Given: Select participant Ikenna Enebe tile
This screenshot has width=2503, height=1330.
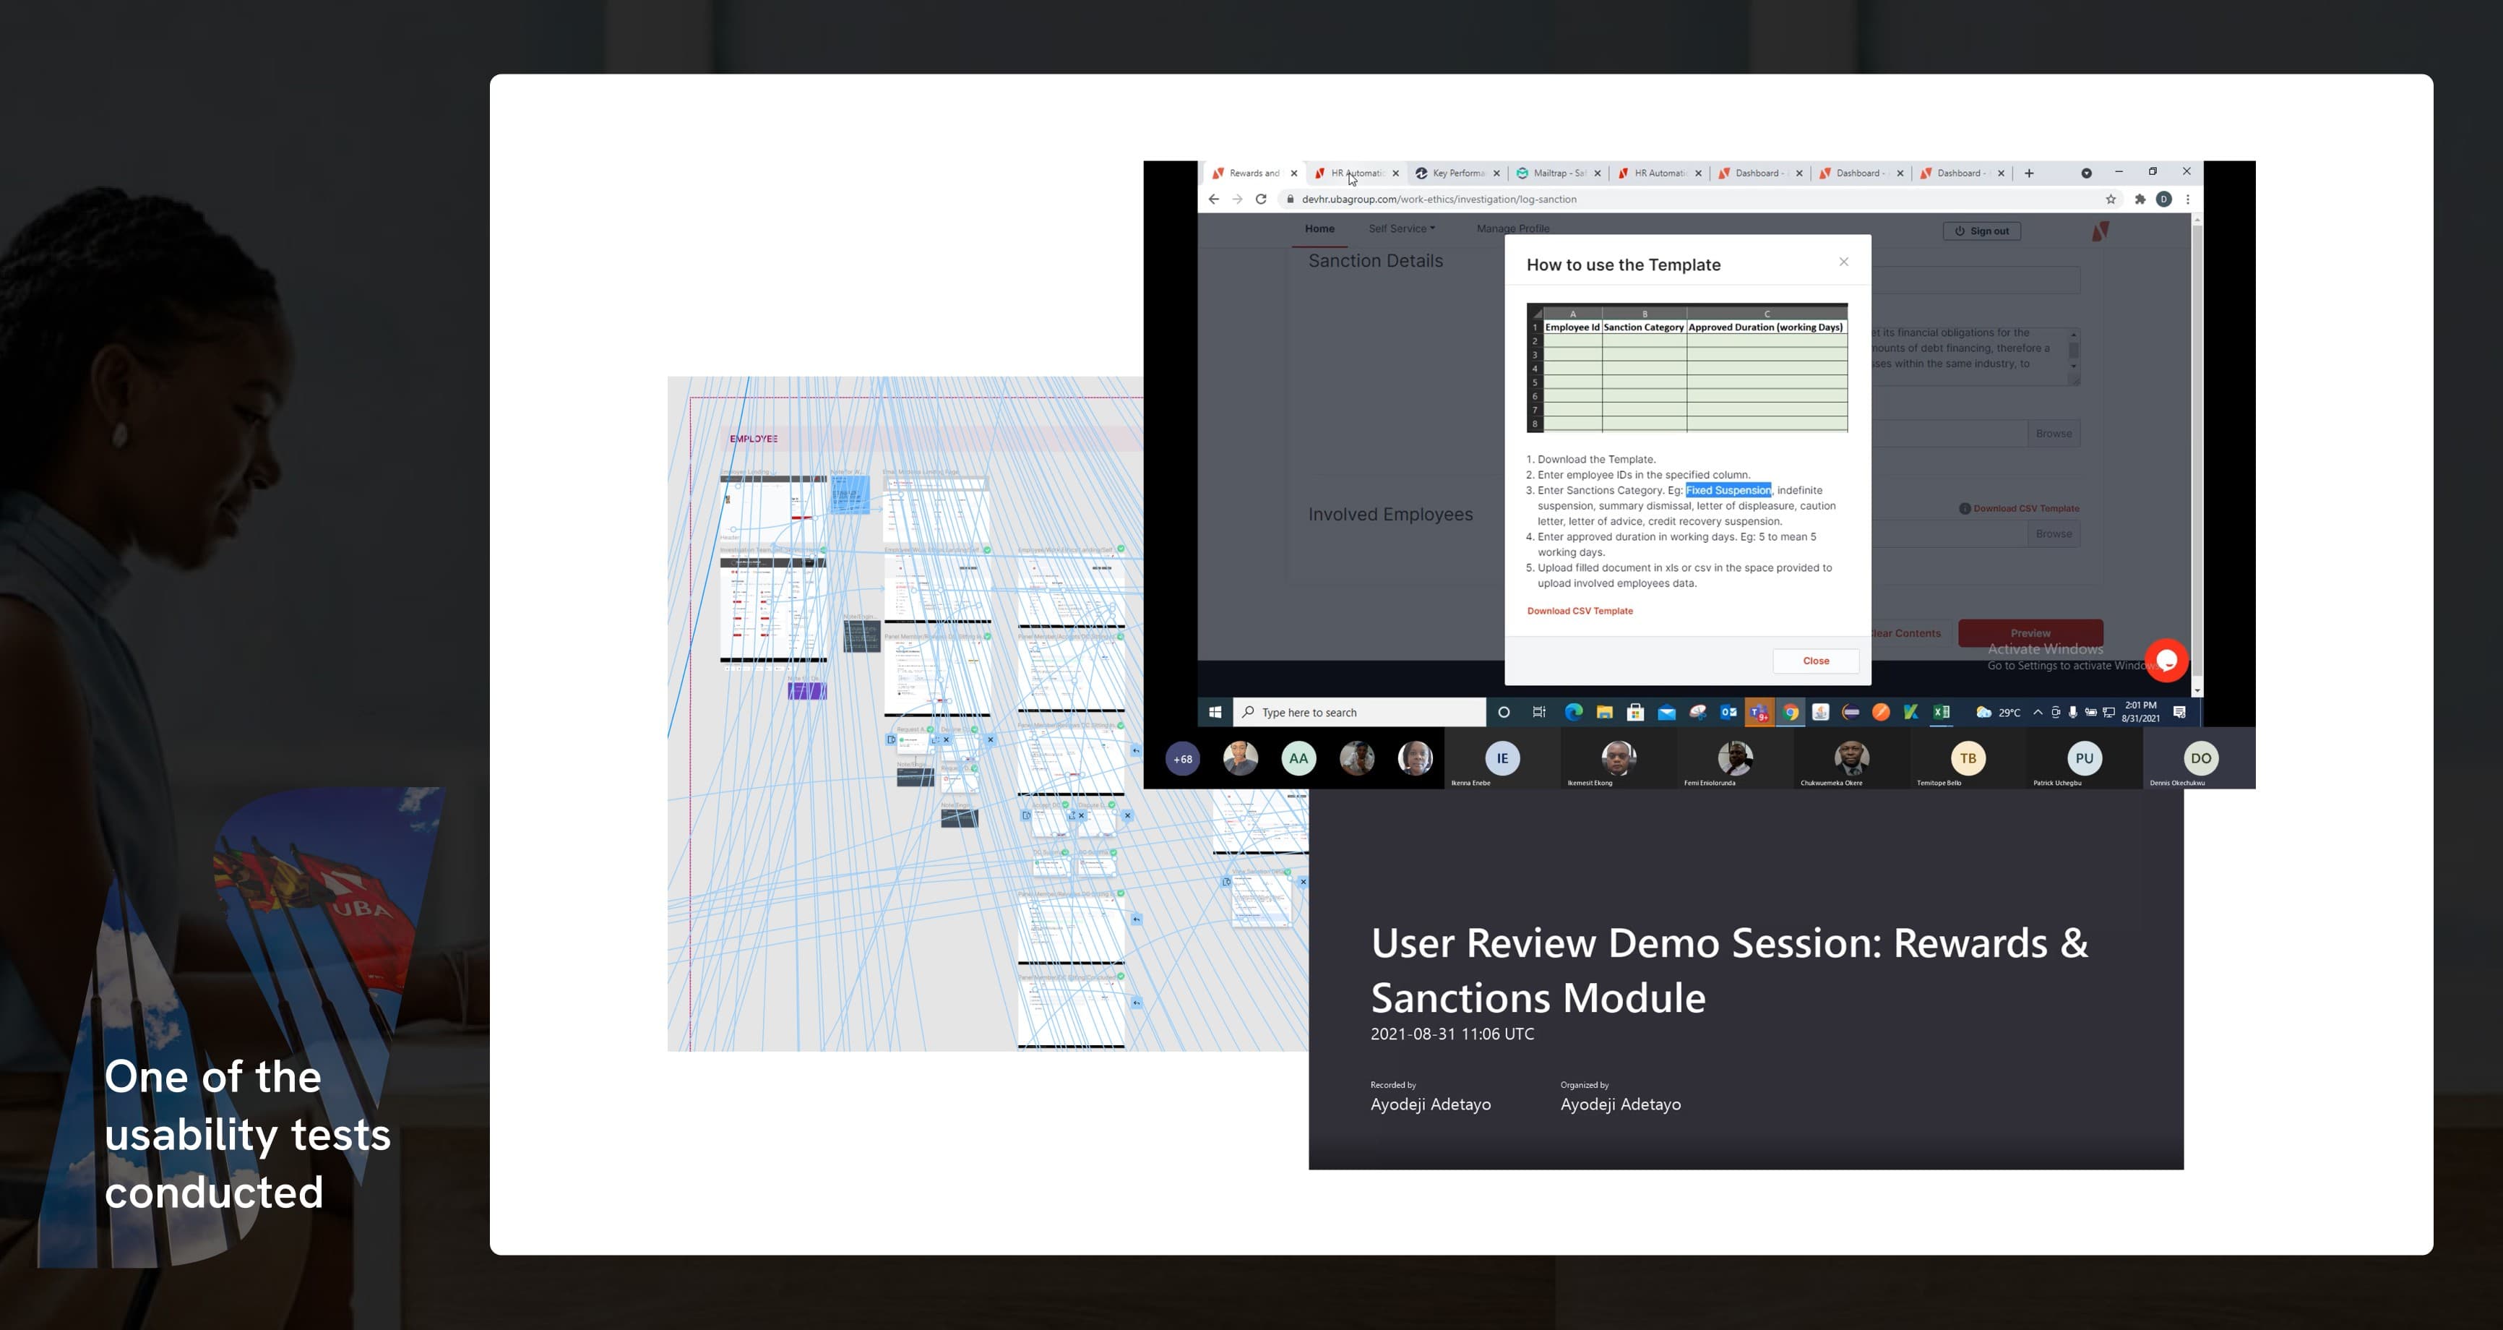Looking at the screenshot, I should pyautogui.click(x=1502, y=759).
